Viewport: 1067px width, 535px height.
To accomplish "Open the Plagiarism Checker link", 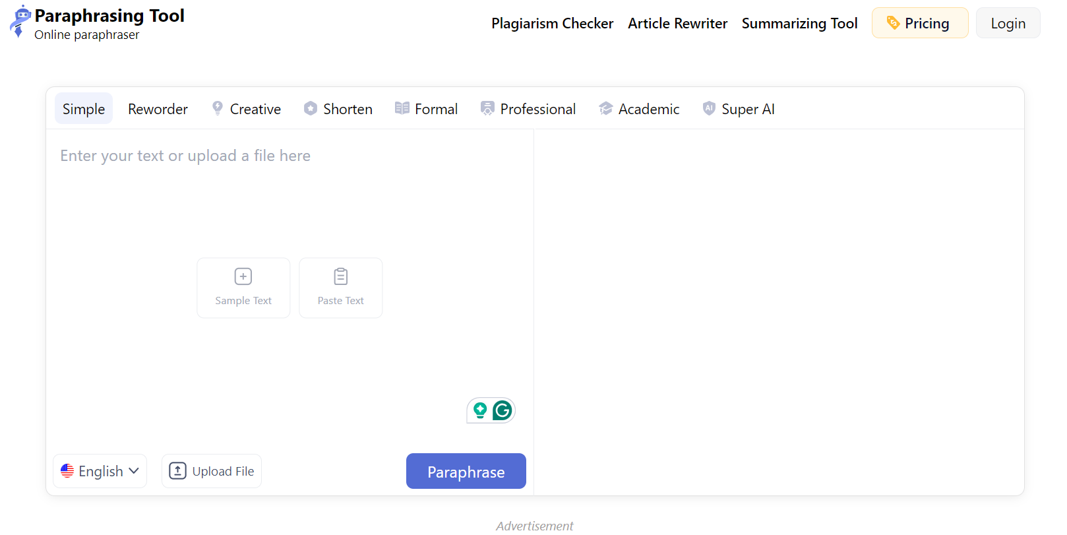I will pos(552,24).
